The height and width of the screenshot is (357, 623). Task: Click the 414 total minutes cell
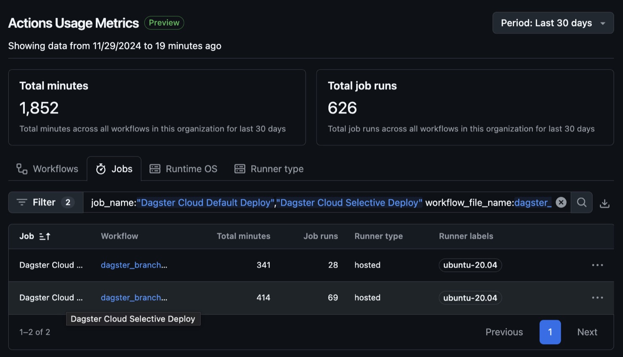264,297
